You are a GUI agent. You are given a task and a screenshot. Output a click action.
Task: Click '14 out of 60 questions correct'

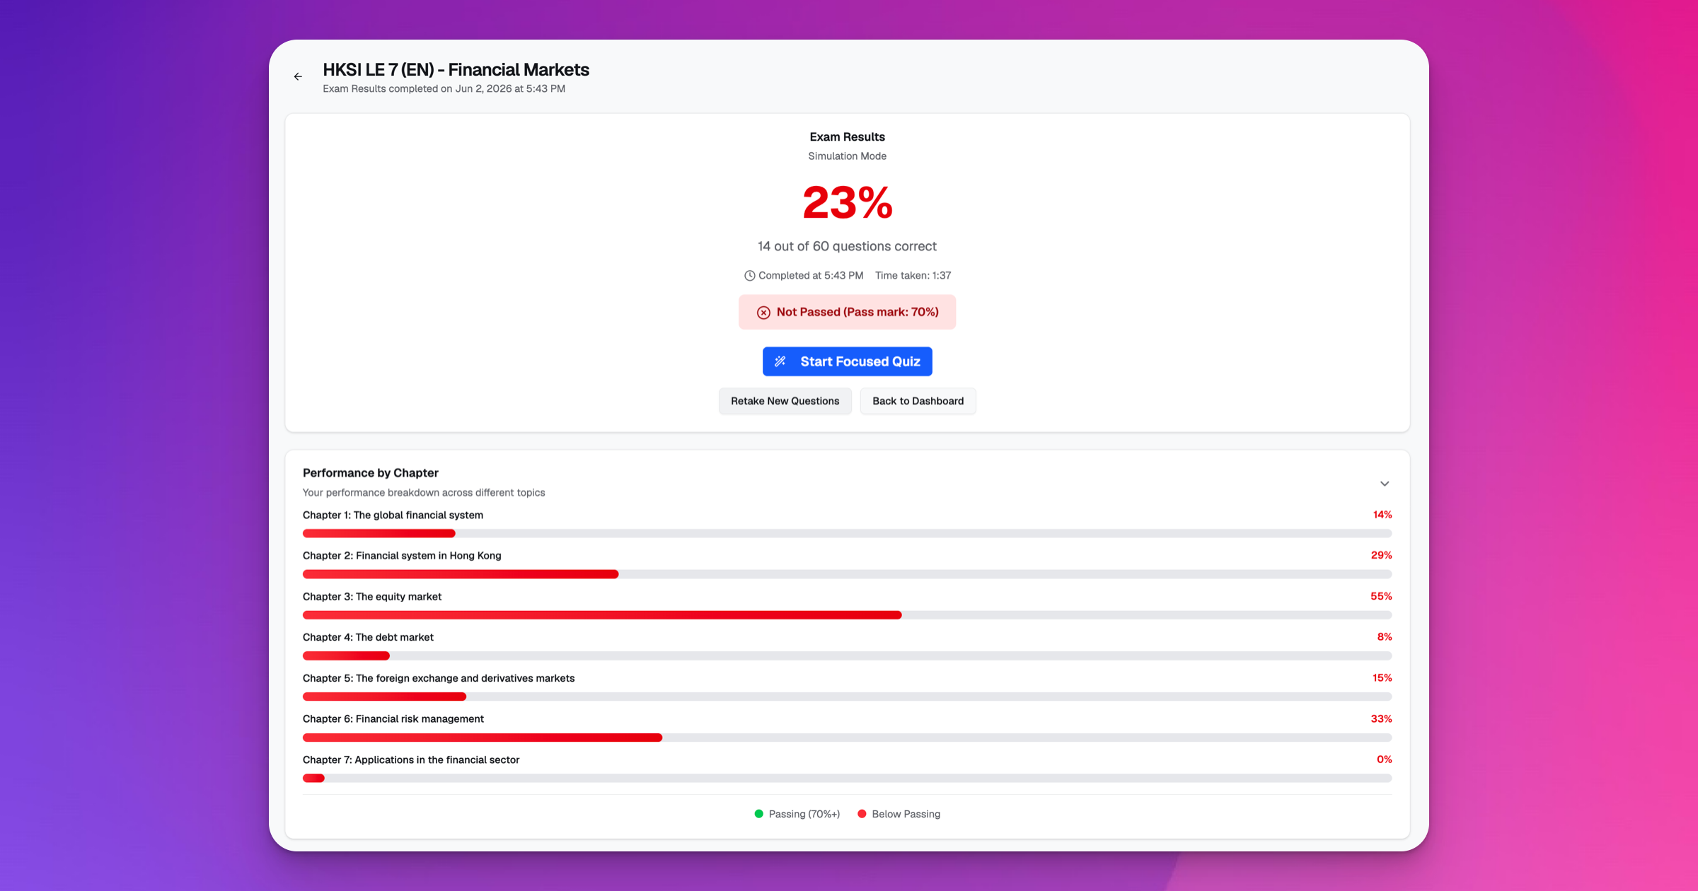point(847,246)
